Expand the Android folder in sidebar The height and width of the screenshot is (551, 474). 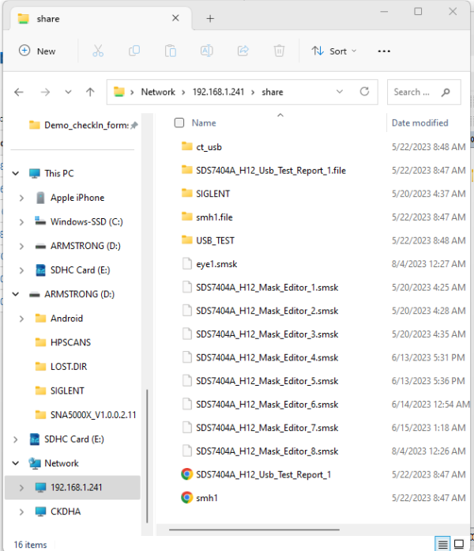[x=21, y=319]
